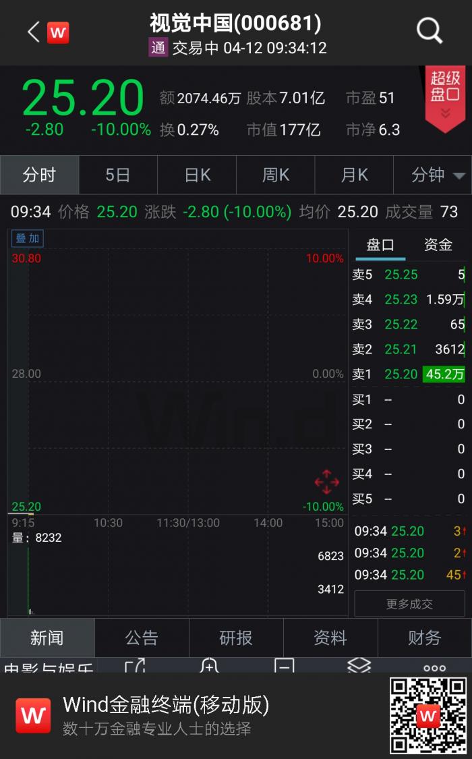Switch to the 盘口 order book panel
This screenshot has height=759, width=472.
coord(380,245)
